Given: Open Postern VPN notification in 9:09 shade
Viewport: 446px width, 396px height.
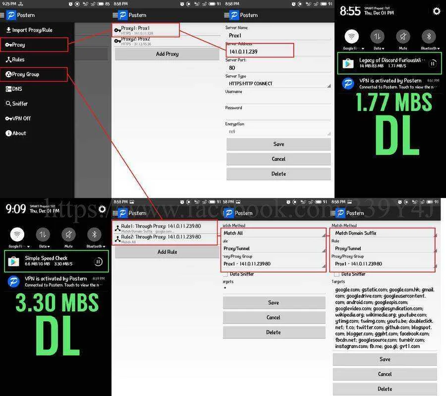Looking at the screenshot, I should (56, 282).
